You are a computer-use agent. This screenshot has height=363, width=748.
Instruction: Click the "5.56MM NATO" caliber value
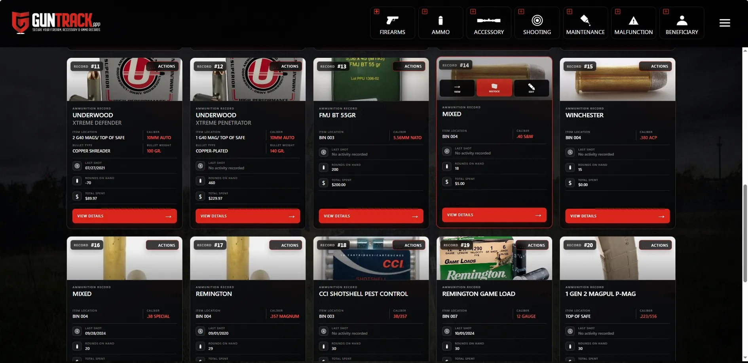(408, 138)
